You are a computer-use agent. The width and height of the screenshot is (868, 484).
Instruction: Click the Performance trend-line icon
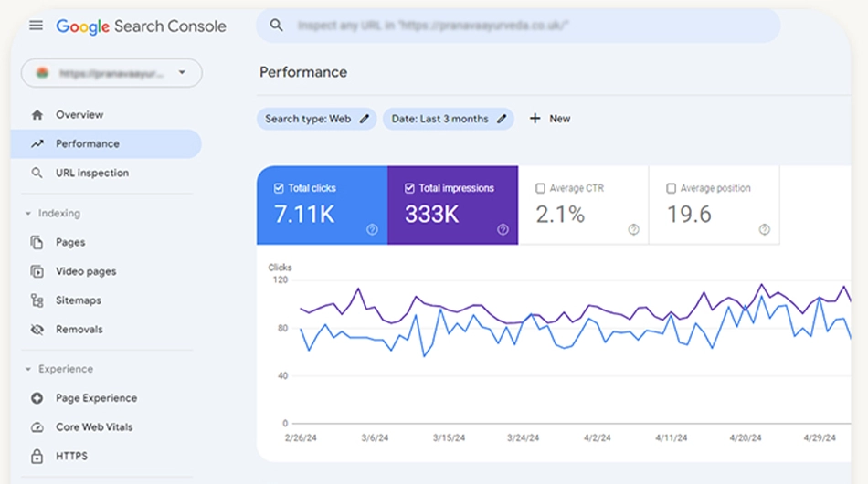37,143
